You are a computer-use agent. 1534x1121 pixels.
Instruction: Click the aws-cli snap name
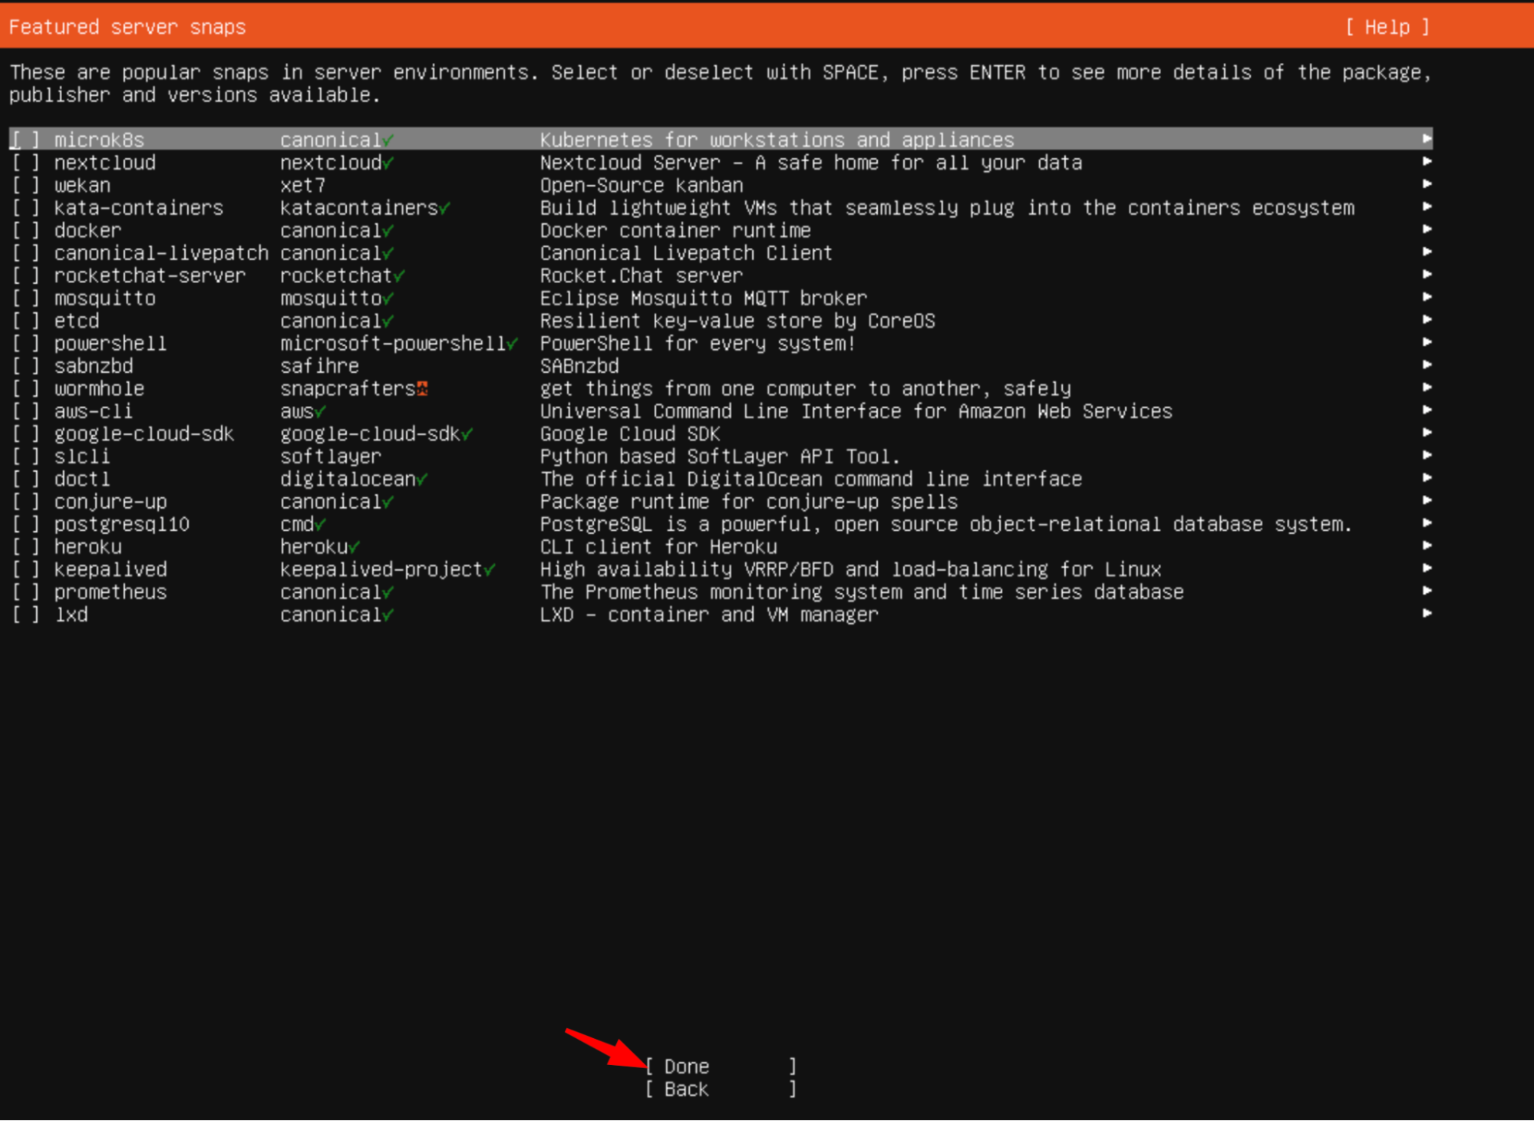(x=94, y=411)
